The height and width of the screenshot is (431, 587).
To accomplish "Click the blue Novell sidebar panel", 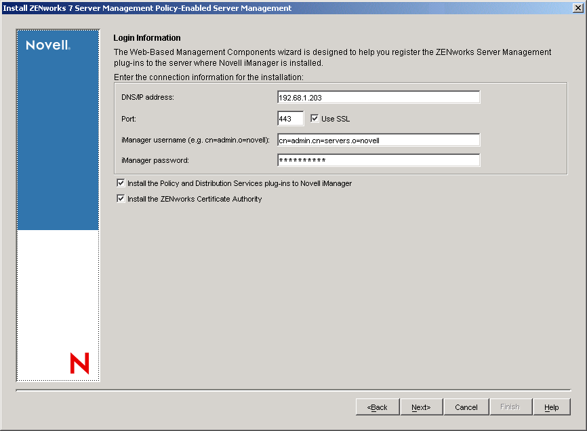I will point(58,136).
